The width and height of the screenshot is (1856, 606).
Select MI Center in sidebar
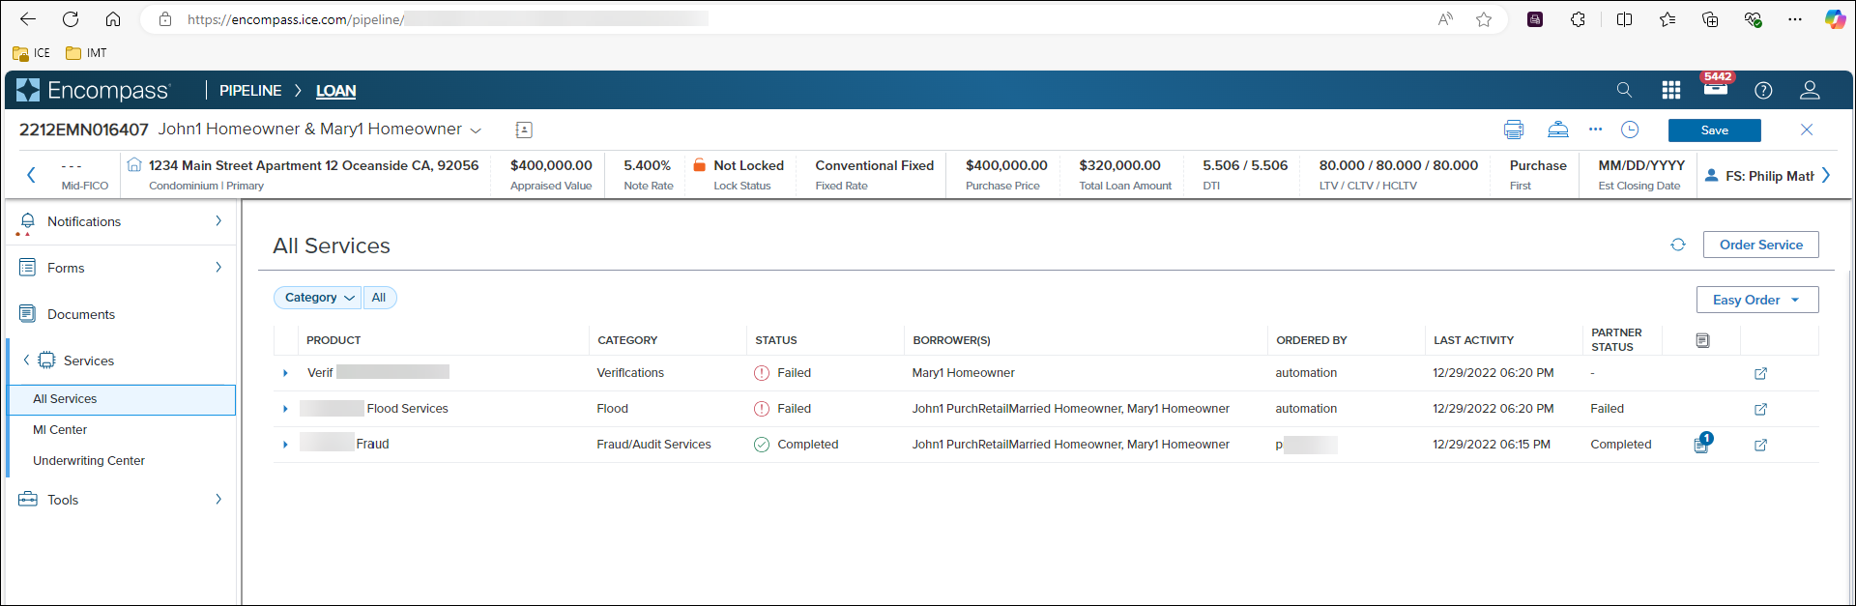point(60,430)
